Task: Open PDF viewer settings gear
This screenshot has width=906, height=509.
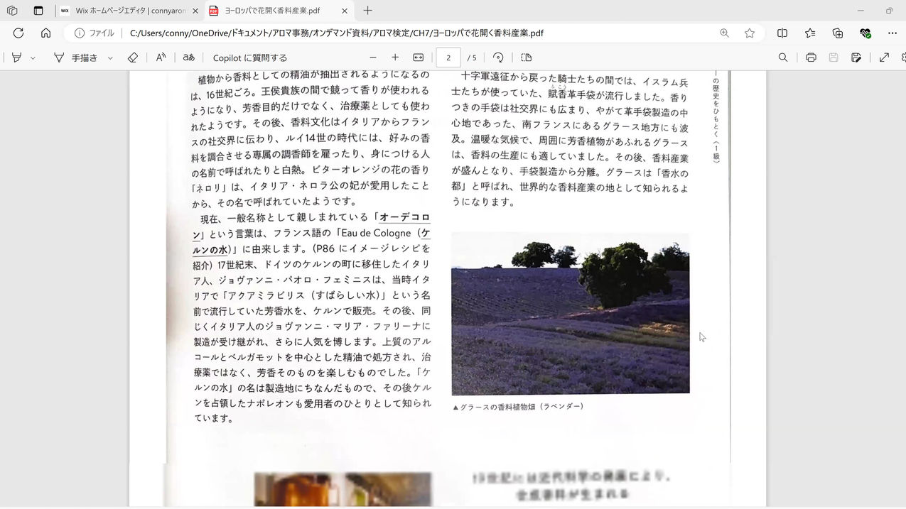Action: click(x=903, y=58)
